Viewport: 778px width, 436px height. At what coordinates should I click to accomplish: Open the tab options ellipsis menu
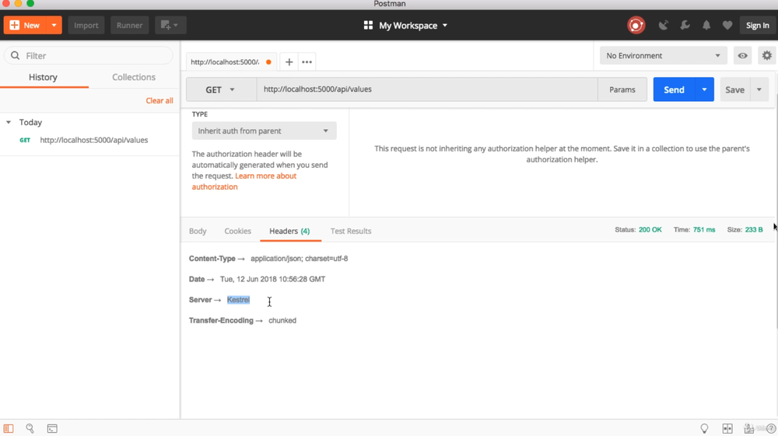[x=307, y=62]
